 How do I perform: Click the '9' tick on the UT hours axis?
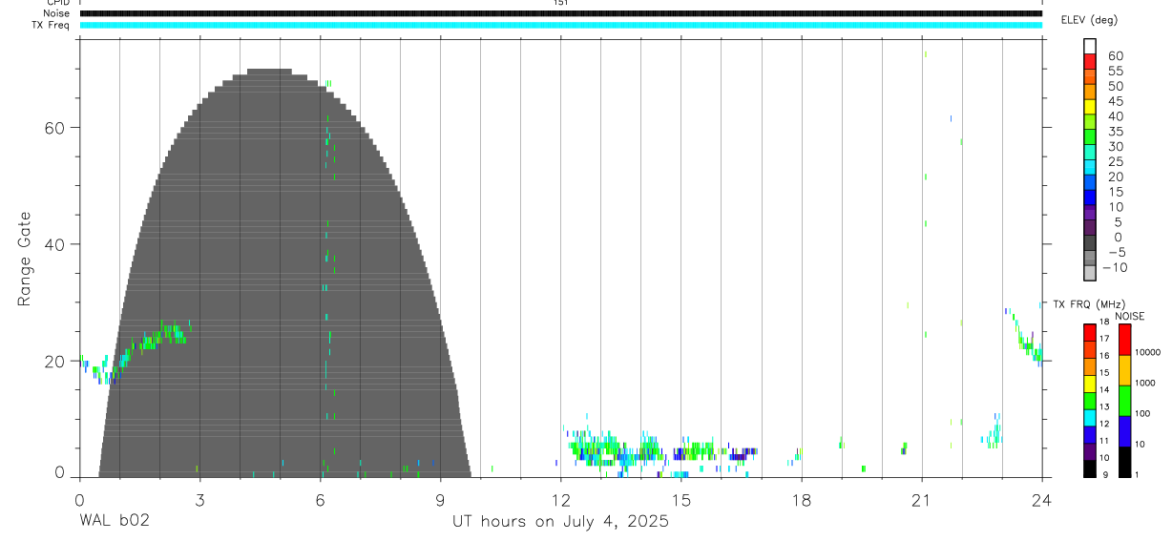tap(440, 499)
